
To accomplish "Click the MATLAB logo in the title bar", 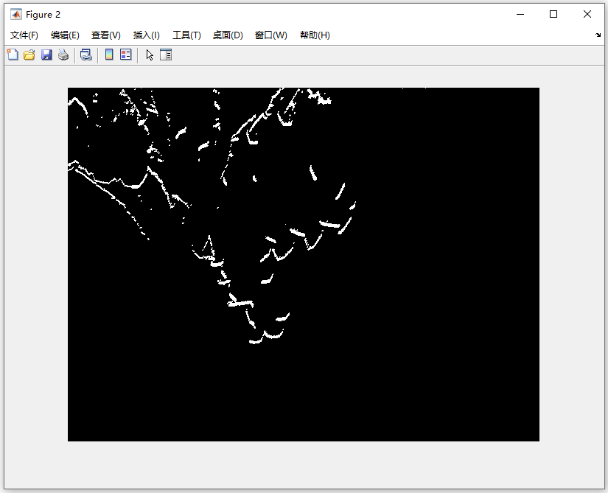I will 16,15.
